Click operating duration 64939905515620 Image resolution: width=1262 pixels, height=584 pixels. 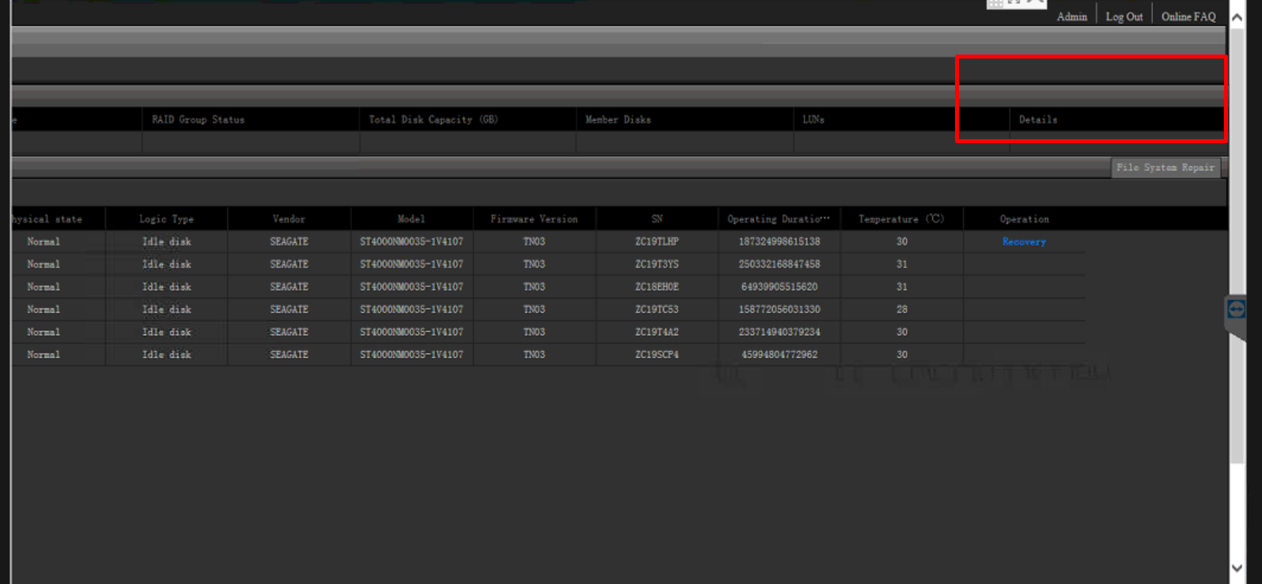coord(779,287)
